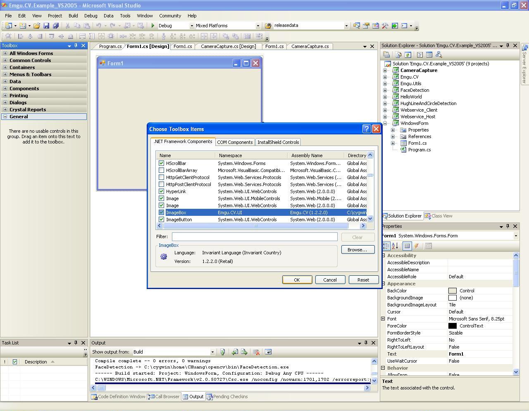Switch to CameraCapture.cs [Design] document tab

click(x=229, y=46)
